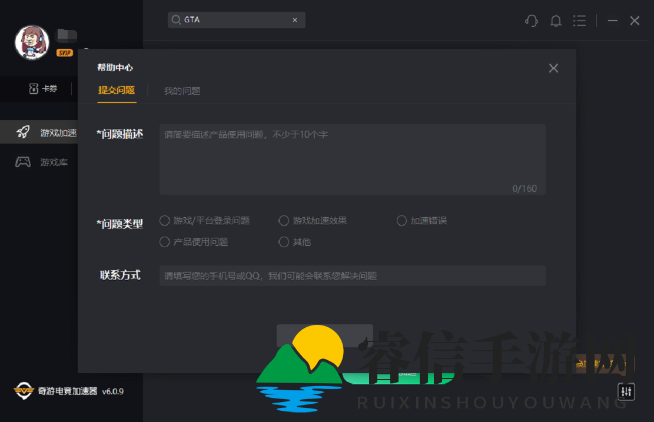The width and height of the screenshot is (654, 422).
Task: Switch to the 我的问题 tab
Action: [x=182, y=91]
